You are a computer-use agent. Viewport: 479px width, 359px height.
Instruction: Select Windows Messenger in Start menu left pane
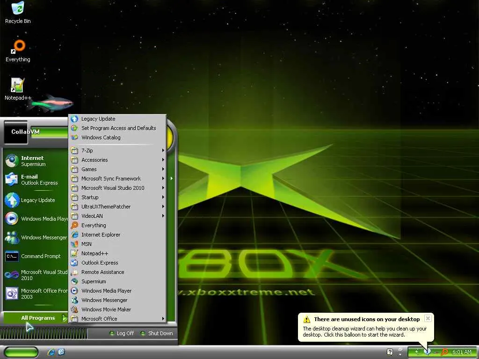[36, 237]
